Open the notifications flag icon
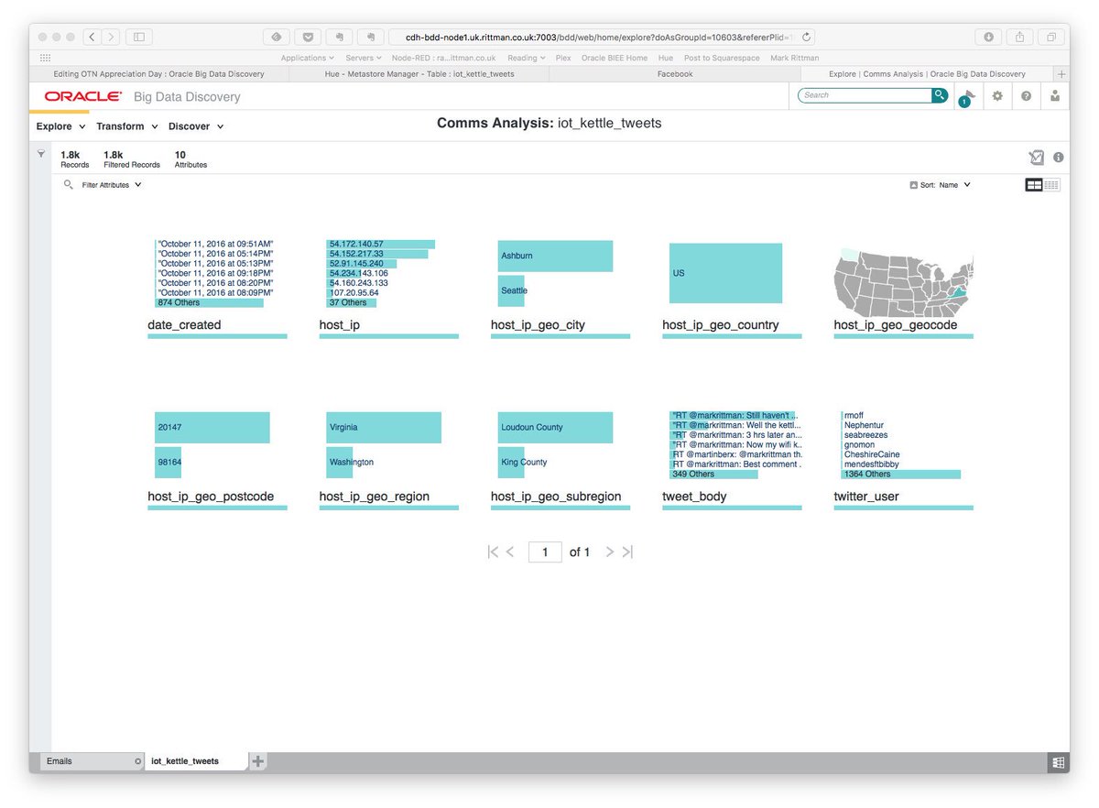This screenshot has width=1099, height=808. point(968,96)
